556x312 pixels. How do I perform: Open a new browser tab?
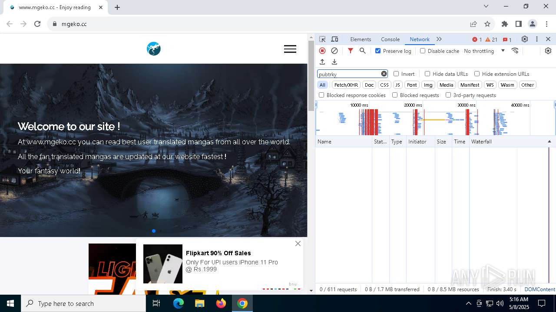pyautogui.click(x=117, y=7)
